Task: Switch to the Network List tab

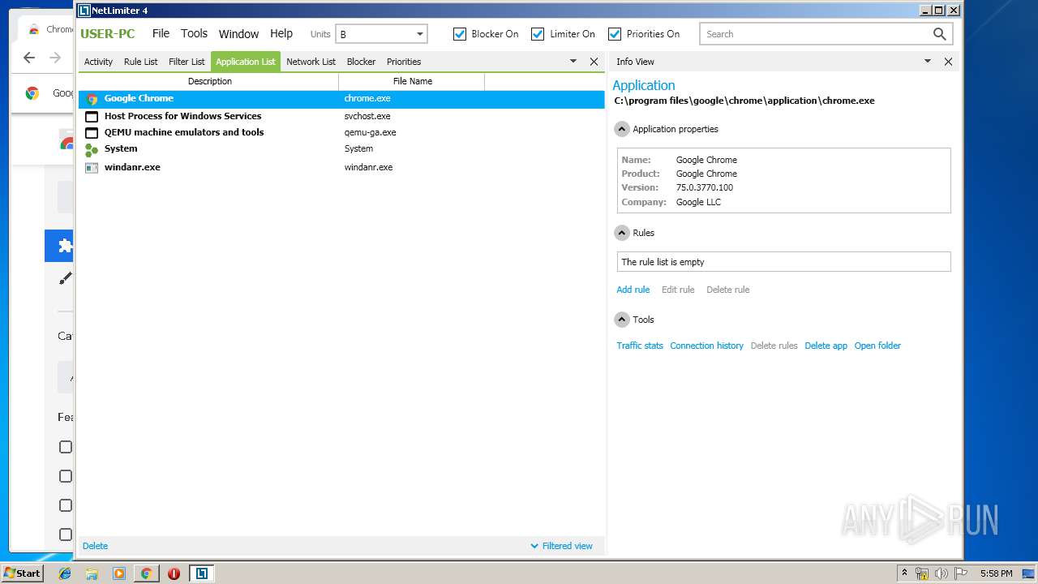Action: [x=311, y=62]
